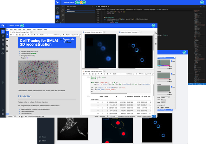The height and width of the screenshot is (144, 206).
Task: Switch to Tanitracer_manual_use notebook tab
Action: [92, 71]
